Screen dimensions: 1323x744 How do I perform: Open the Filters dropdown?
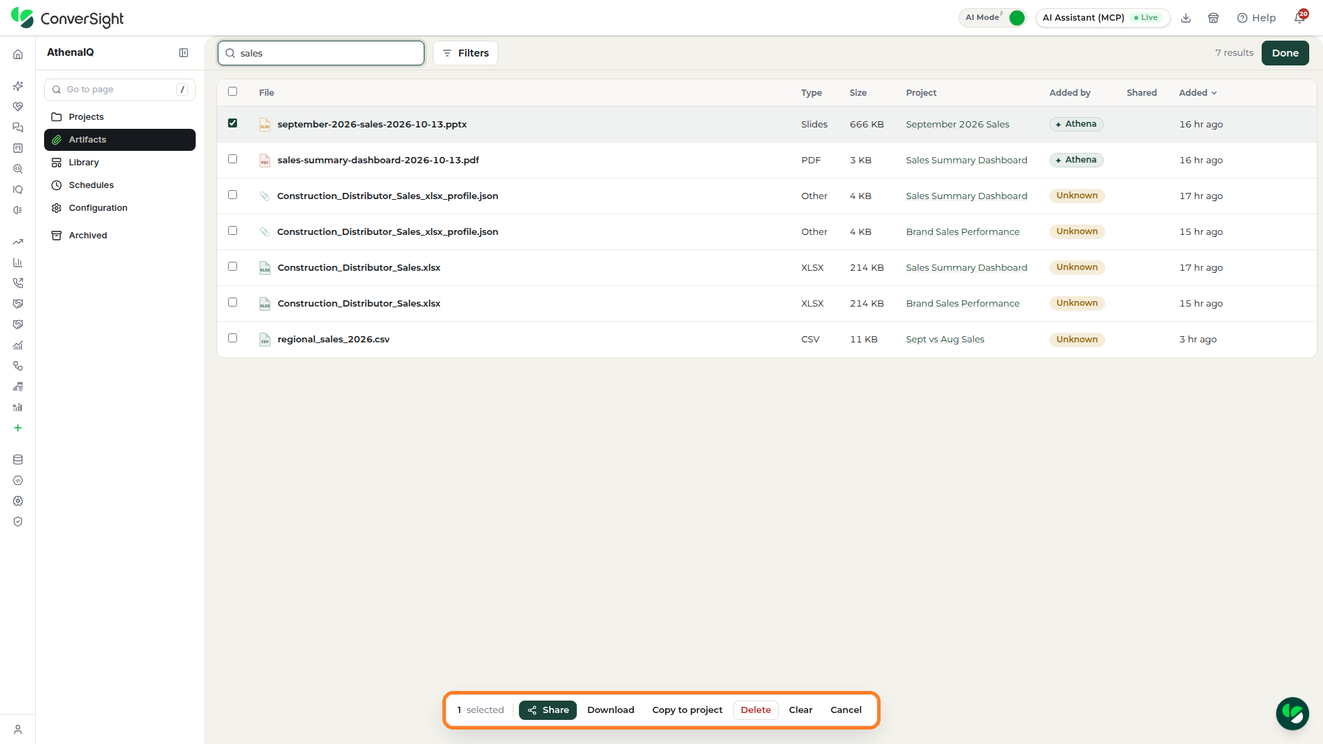pyautogui.click(x=465, y=53)
